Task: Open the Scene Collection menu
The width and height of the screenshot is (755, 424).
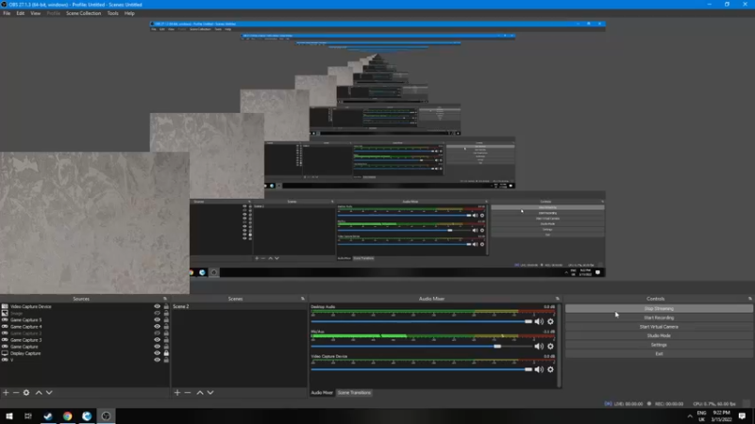Action: click(x=83, y=13)
